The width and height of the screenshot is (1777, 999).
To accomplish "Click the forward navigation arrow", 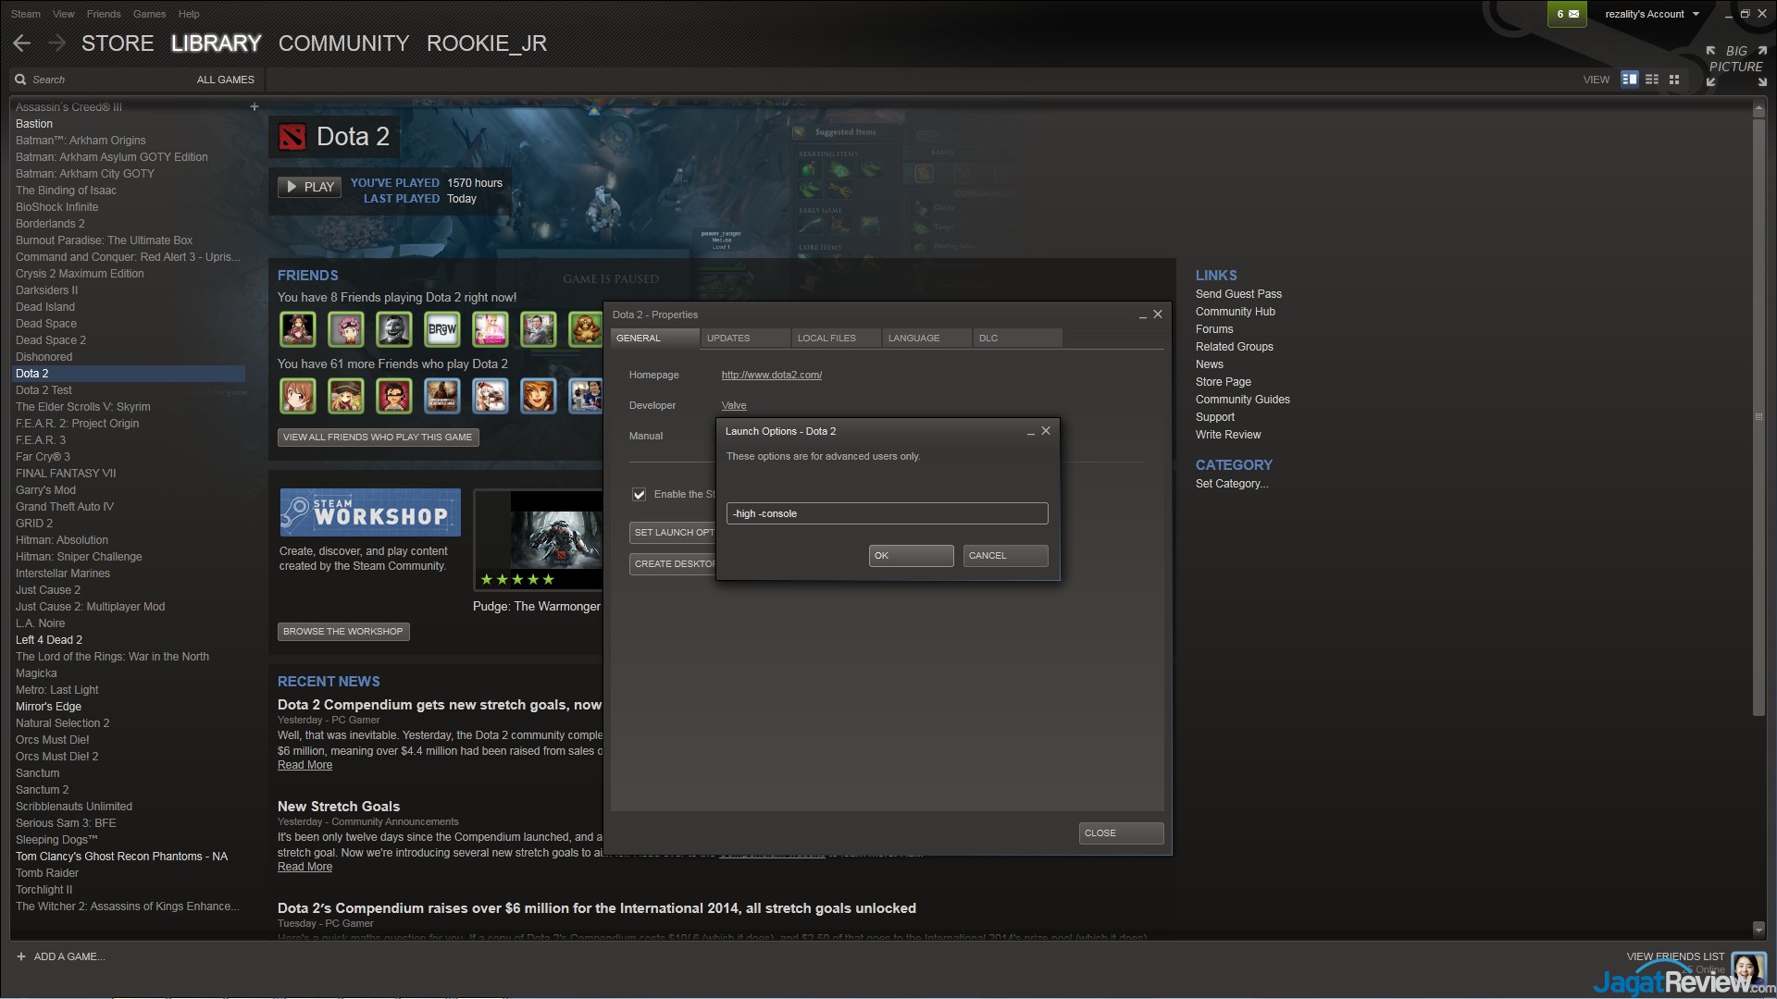I will coord(57,43).
